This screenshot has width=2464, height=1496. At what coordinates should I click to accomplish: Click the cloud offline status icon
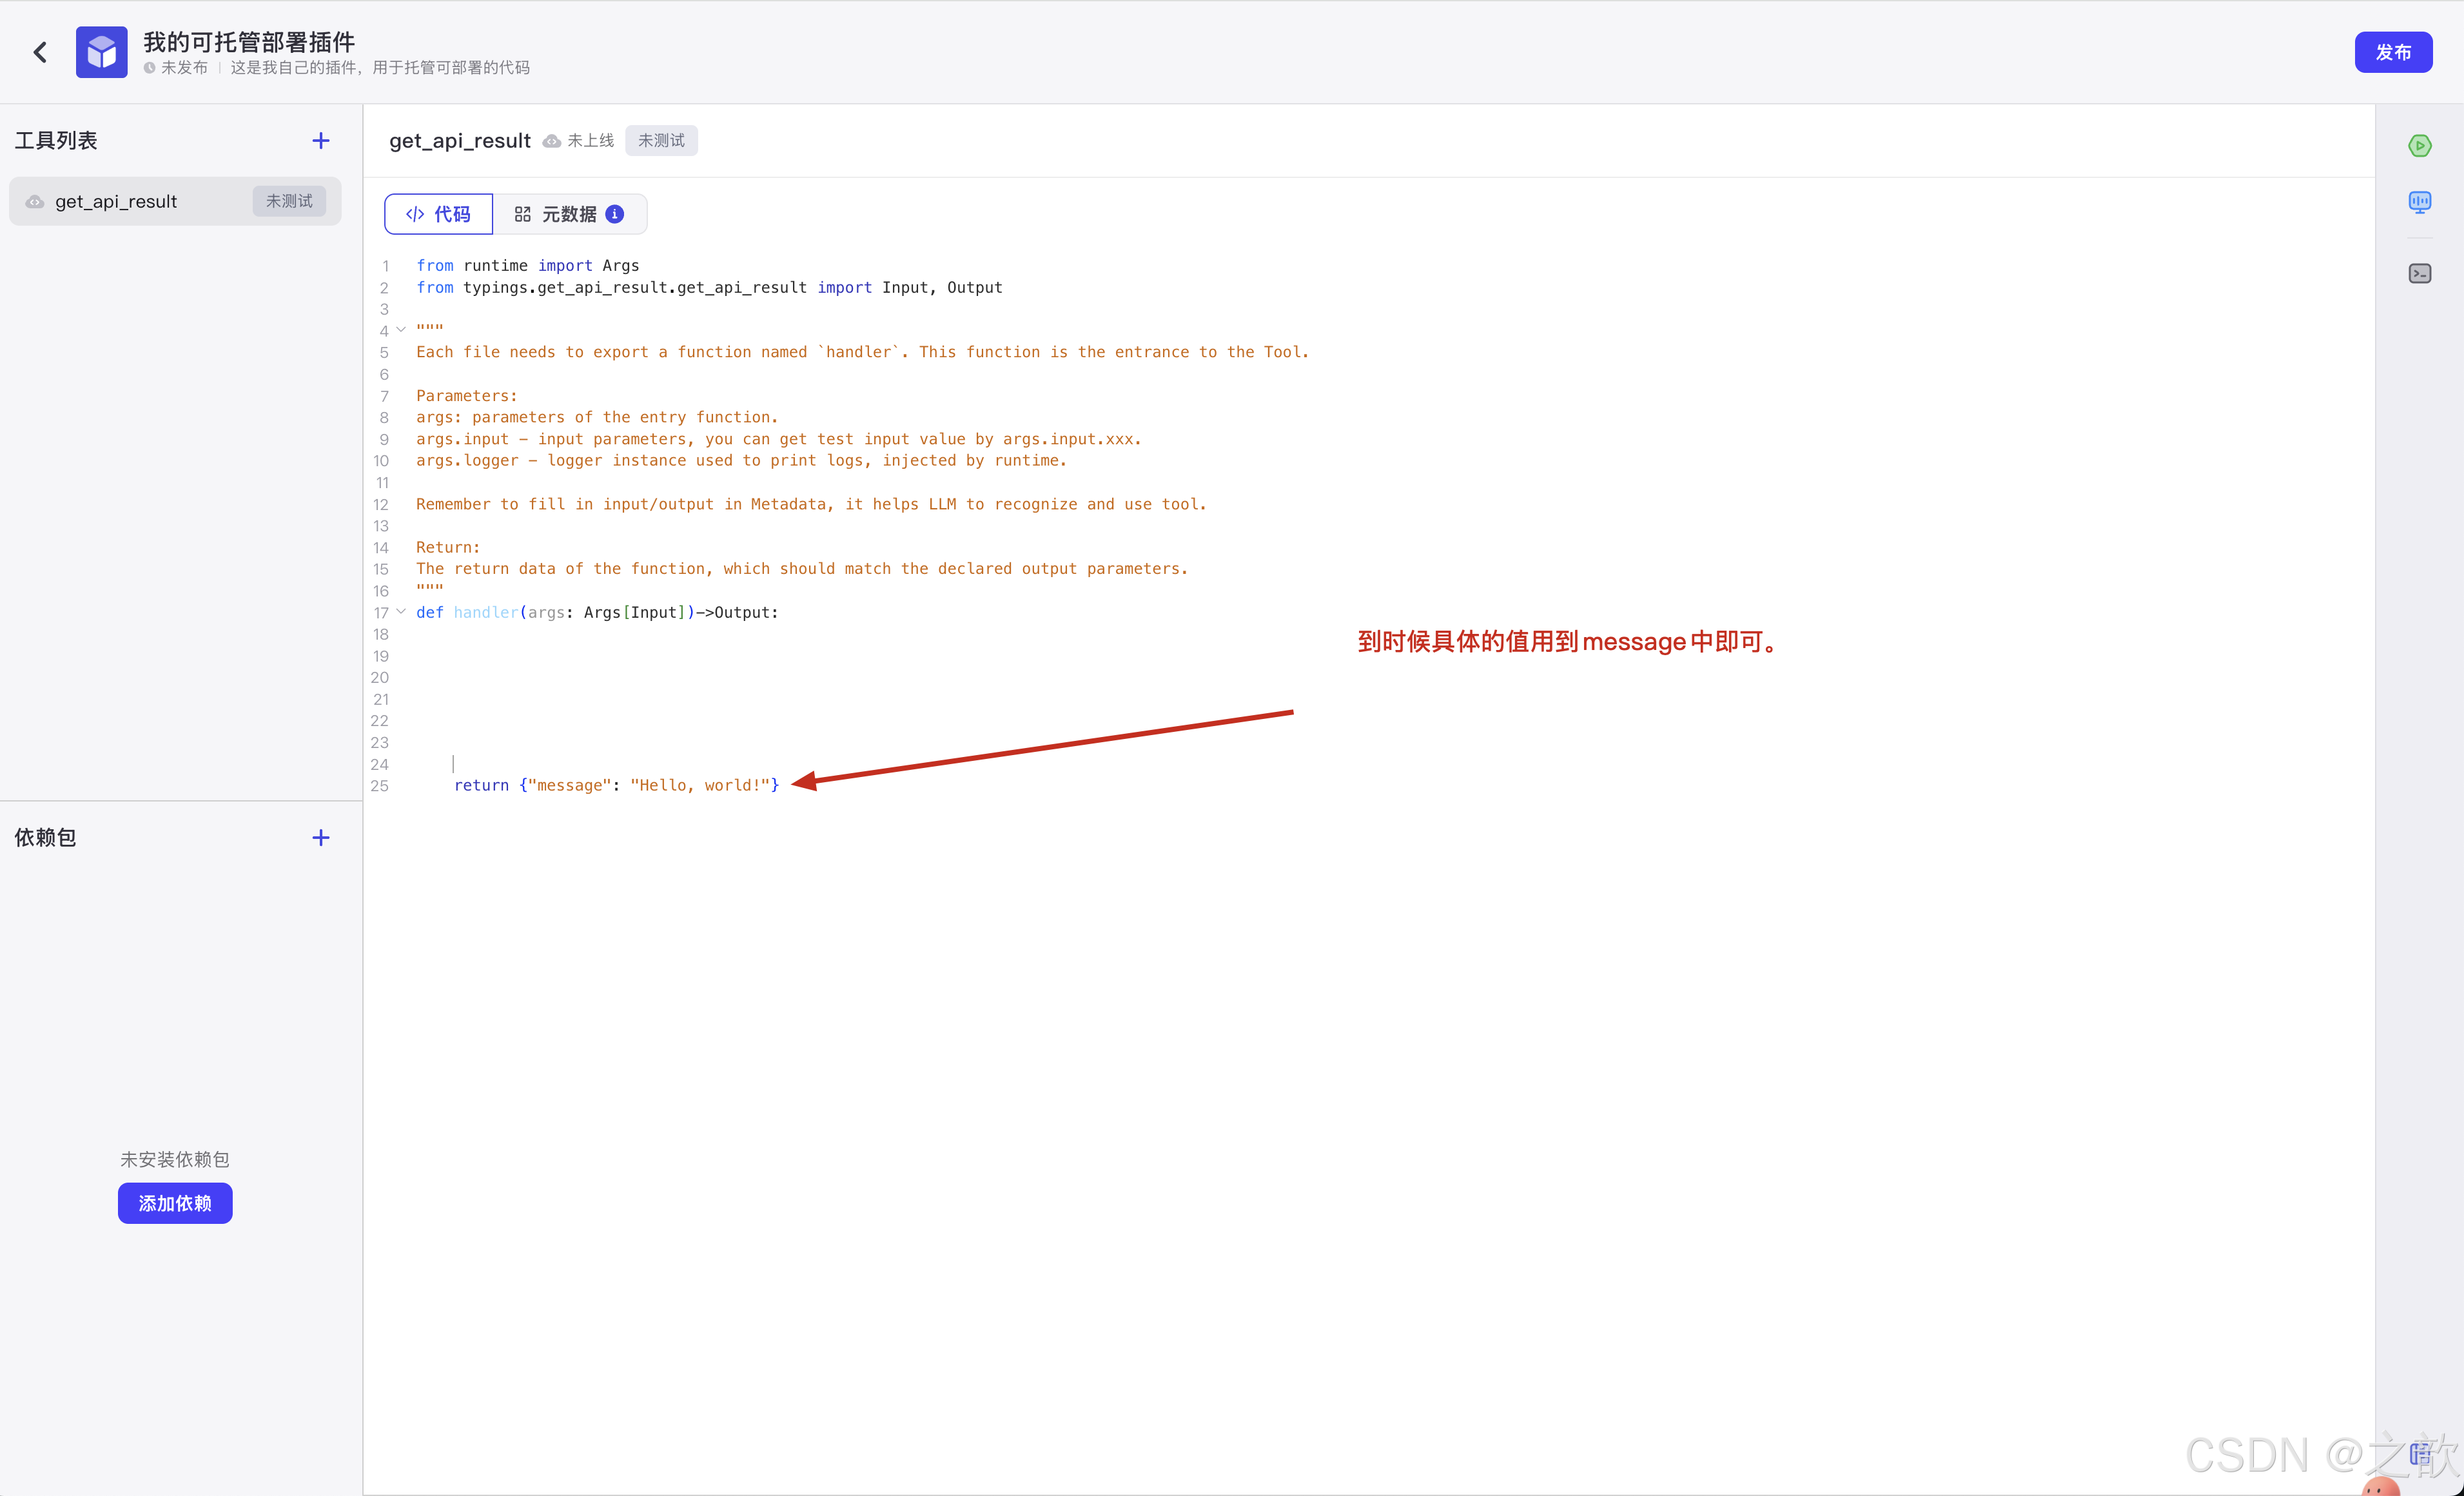coord(551,141)
